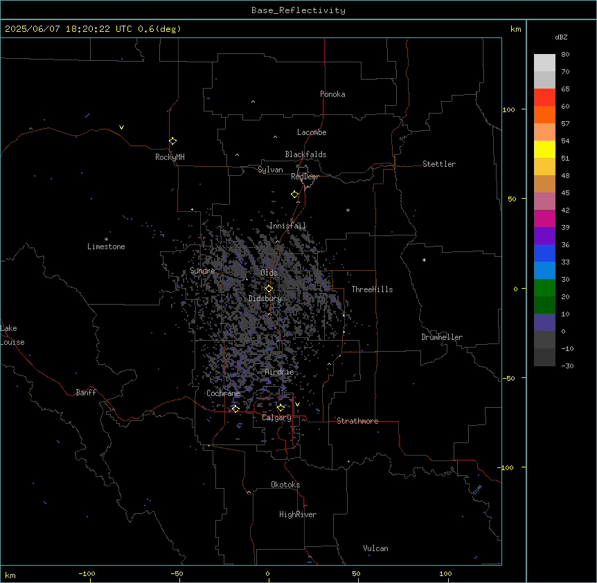Select the yellow radar site marker near Olds
The height and width of the screenshot is (583, 597).
click(269, 289)
